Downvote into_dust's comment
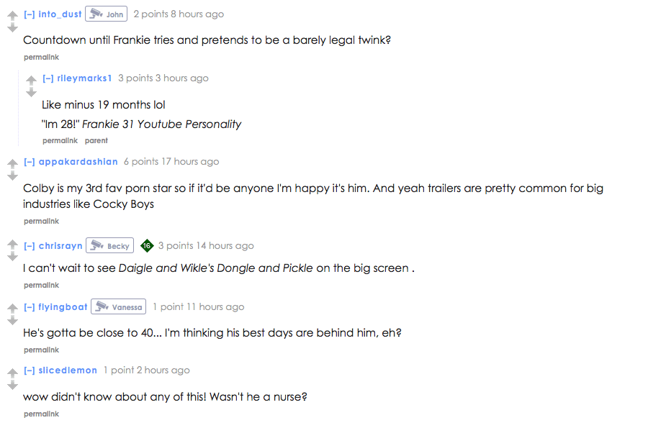This screenshot has height=428, width=648. coord(13,27)
